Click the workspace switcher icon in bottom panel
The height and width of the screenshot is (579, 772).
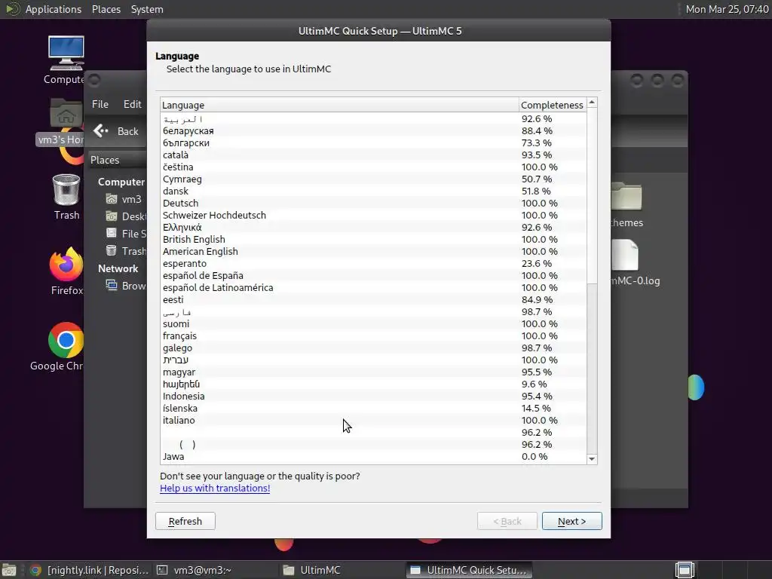coord(685,570)
